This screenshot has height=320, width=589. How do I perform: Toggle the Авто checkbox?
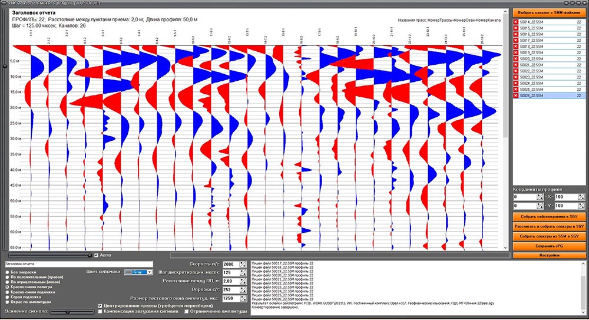(x=96, y=255)
